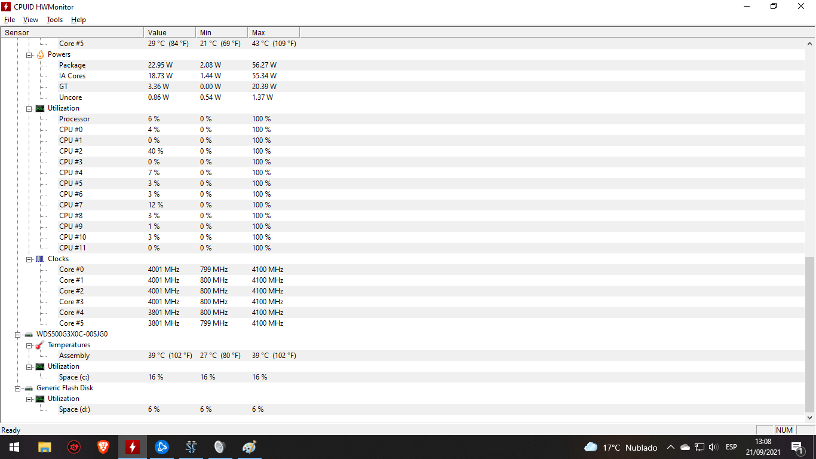The width and height of the screenshot is (816, 459).
Task: Open Paint from the taskbar
Action: pos(250,447)
